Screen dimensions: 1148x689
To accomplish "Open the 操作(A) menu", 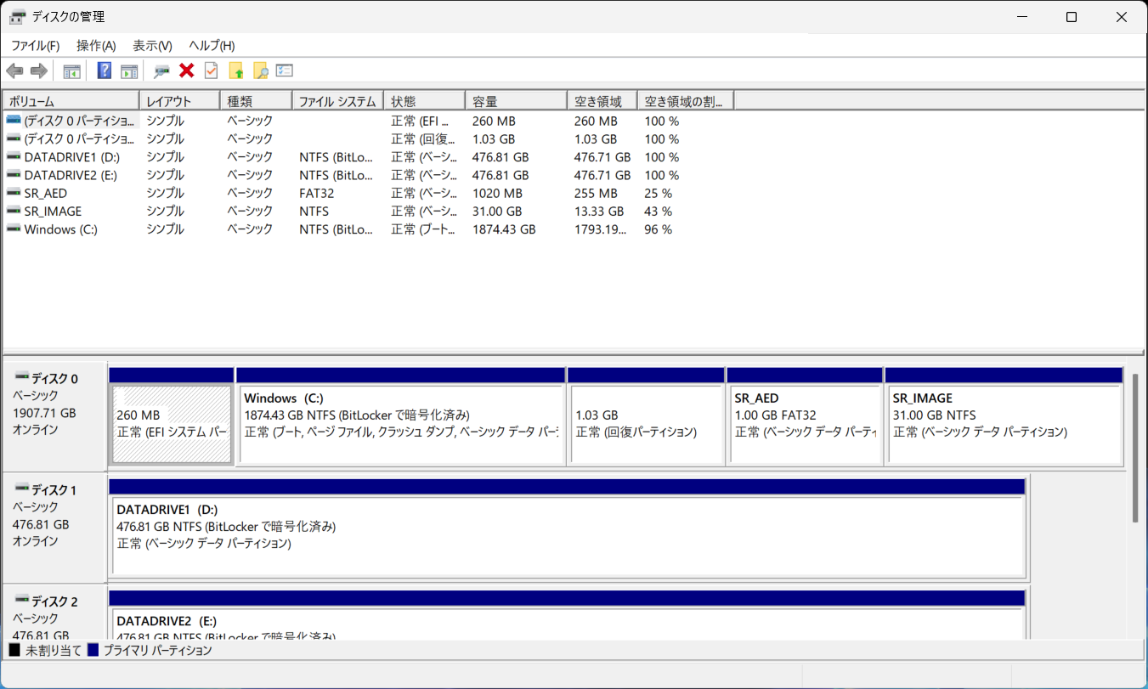I will (x=96, y=46).
